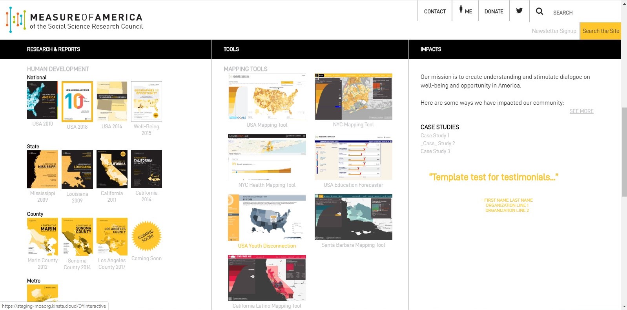Click the HUMAN DEVELOPMENT heading
627x310 pixels.
coord(58,69)
